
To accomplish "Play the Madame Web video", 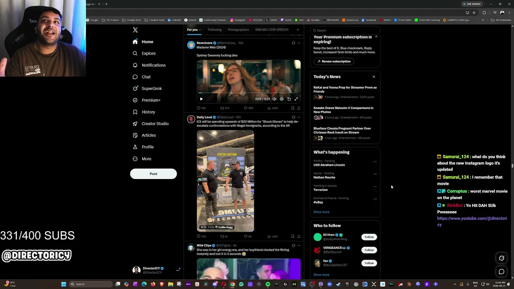I will pyautogui.click(x=201, y=99).
